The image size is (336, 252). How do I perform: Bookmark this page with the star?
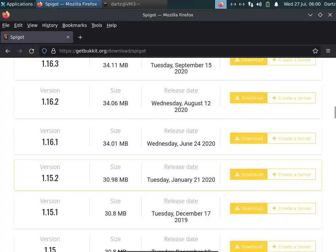[x=315, y=51]
